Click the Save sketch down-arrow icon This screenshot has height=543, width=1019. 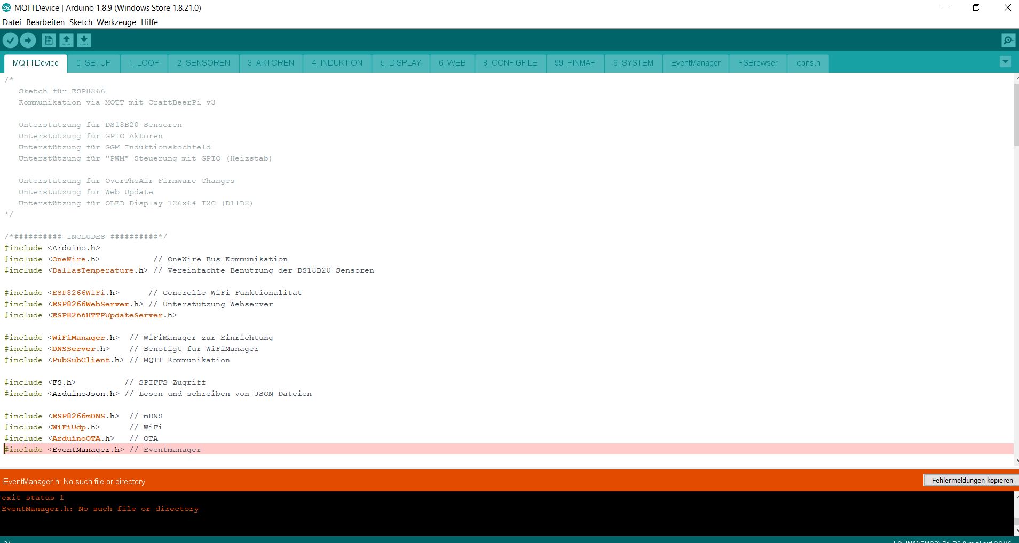[x=84, y=40]
